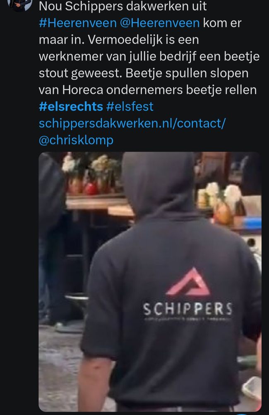Tap the line 'werknemer van jullie bedrijf een beetje'

[149, 56]
